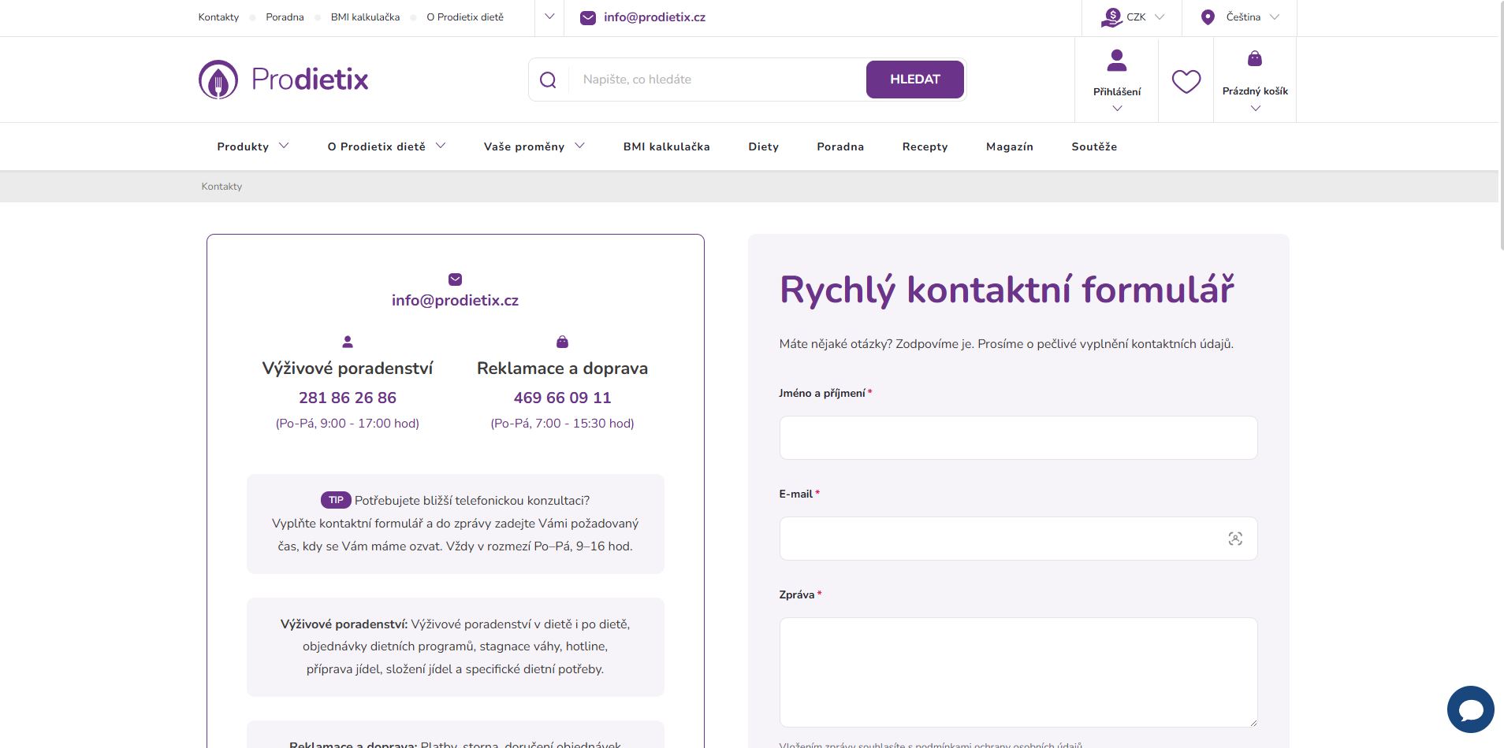Click bag icon above Reklamace a doprava

coord(562,342)
